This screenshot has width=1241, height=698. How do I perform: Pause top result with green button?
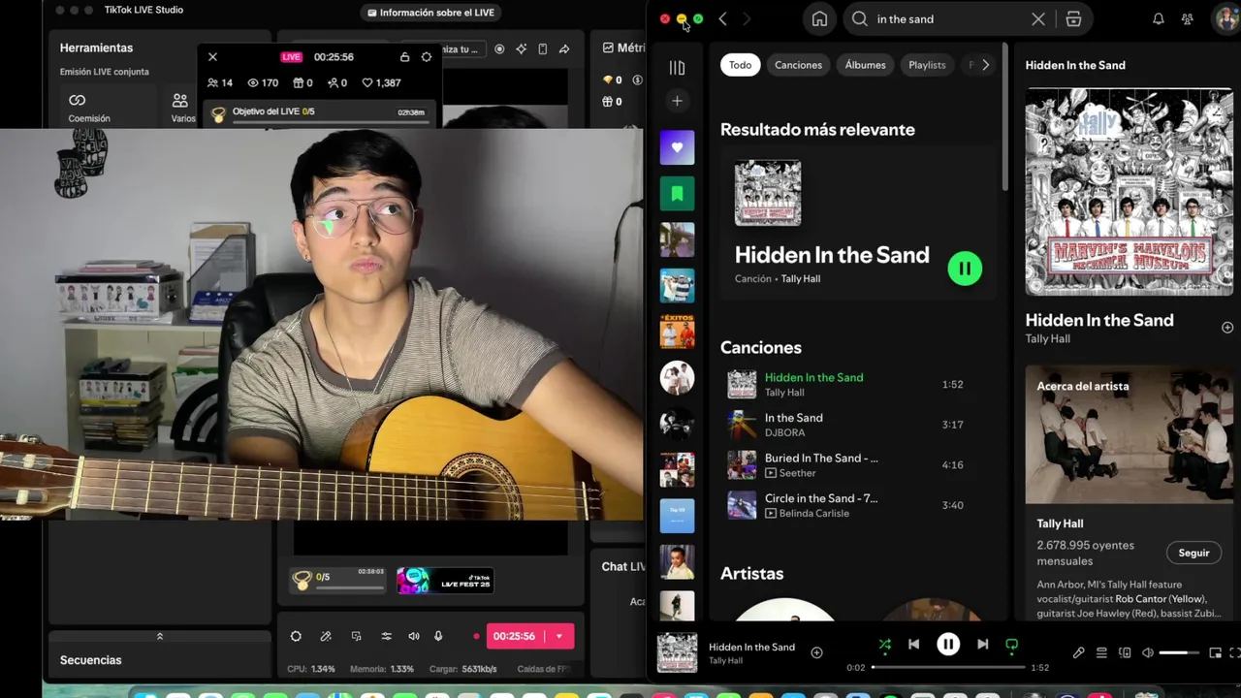(x=965, y=269)
